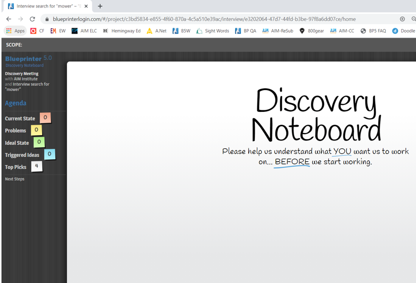Open the Doodle bookmark
This screenshot has width=416, height=283.
coord(404,31)
